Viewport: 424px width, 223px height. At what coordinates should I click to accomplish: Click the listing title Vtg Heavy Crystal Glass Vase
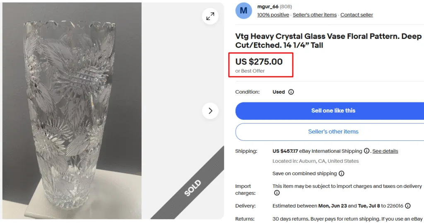328,41
